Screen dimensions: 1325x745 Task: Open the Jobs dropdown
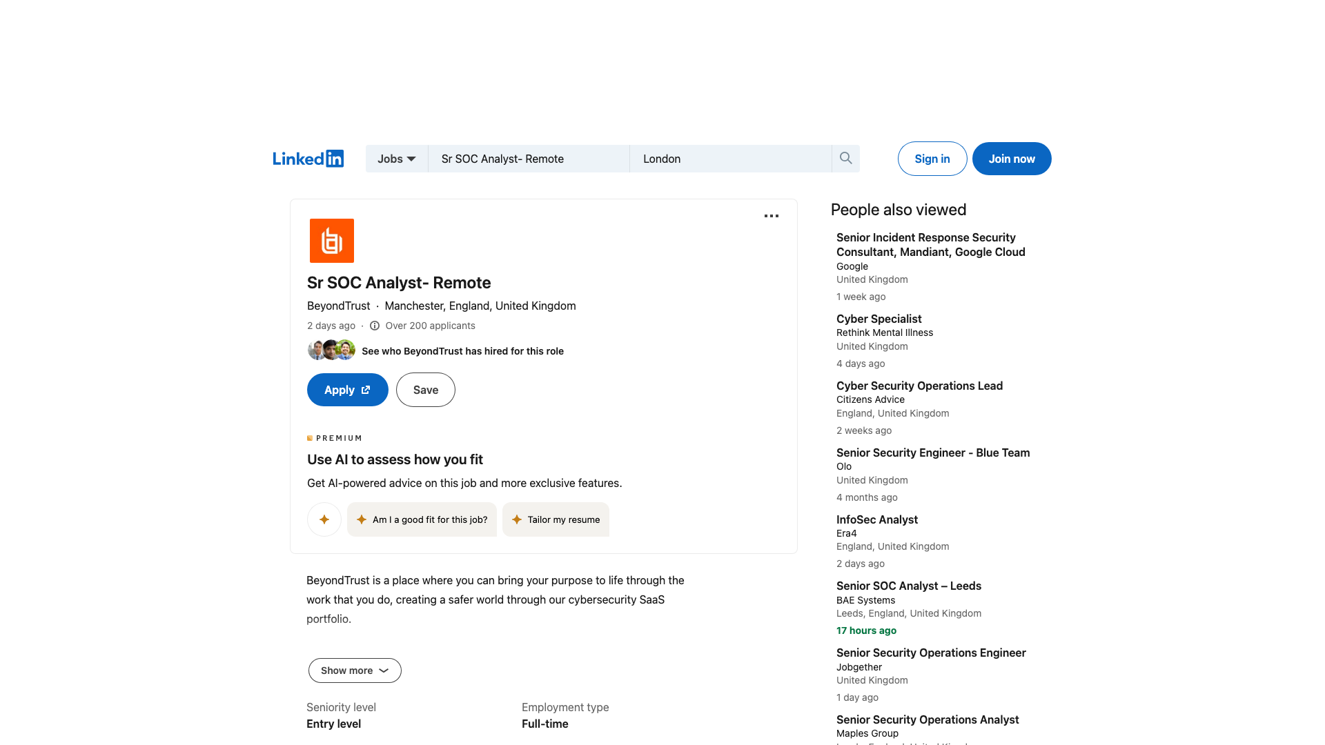coord(397,159)
